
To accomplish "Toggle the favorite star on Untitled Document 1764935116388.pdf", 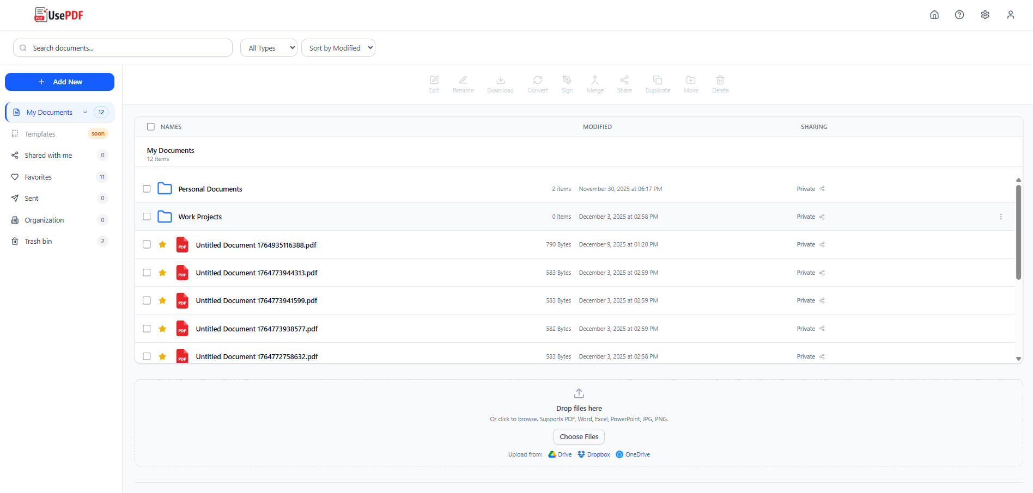I will click(x=162, y=244).
